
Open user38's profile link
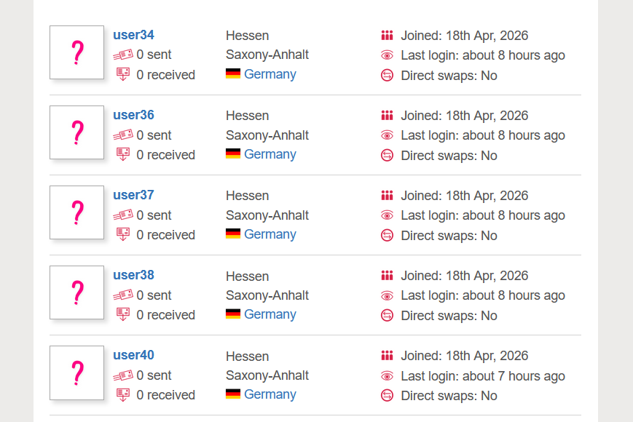[133, 275]
